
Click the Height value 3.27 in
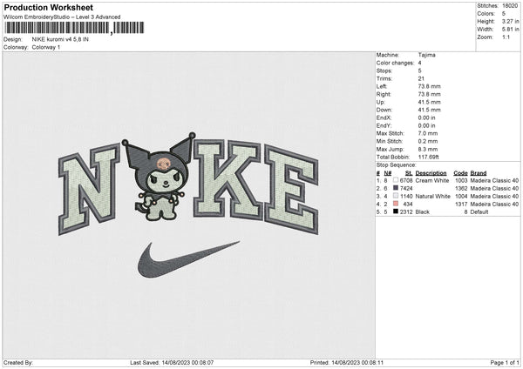[510, 21]
